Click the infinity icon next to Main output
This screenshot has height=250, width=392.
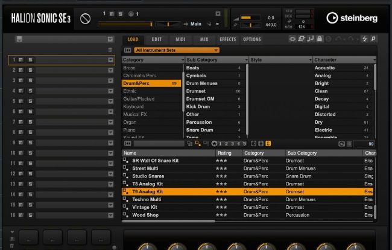[x=217, y=24]
